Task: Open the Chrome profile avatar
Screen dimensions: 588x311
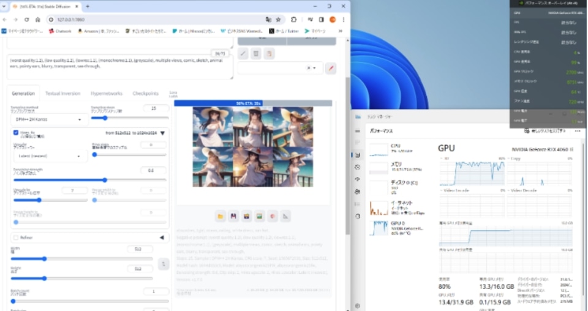Action: pos(333,20)
